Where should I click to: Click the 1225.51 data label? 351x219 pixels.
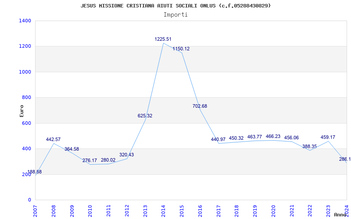[x=163, y=39]
